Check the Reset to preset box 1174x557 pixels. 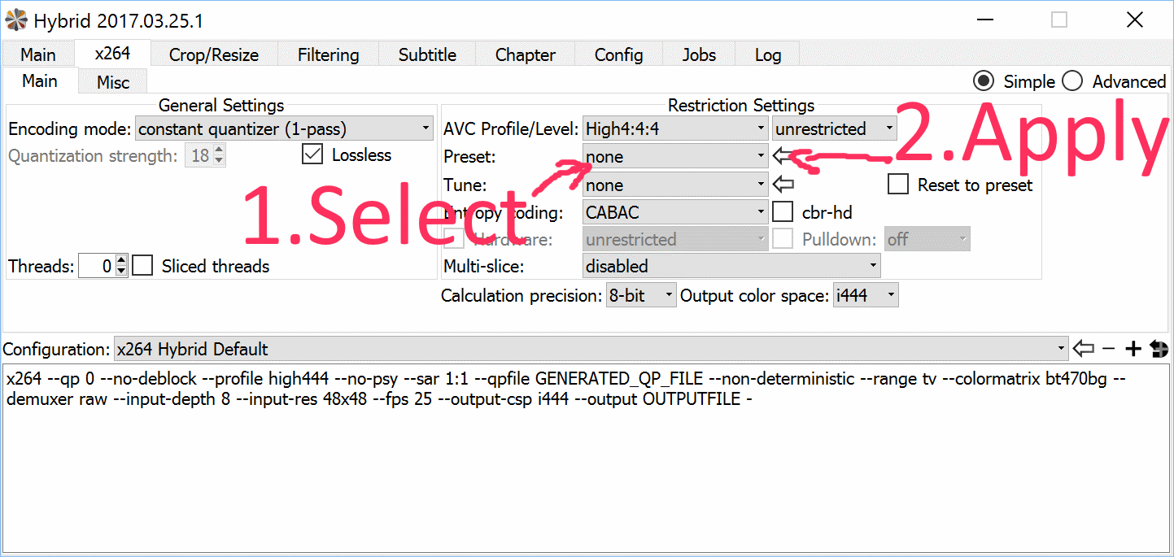click(x=898, y=185)
